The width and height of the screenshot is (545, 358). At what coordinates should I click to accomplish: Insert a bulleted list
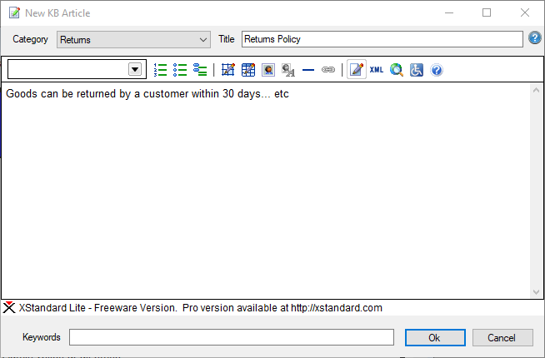tap(180, 70)
